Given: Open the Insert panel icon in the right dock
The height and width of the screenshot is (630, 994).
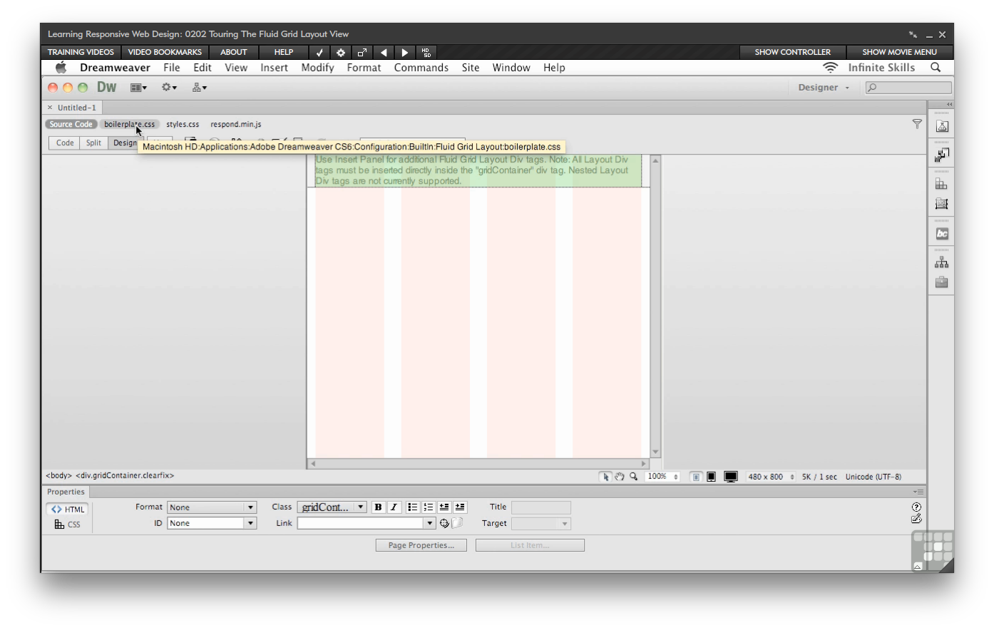Looking at the screenshot, I should [x=941, y=155].
